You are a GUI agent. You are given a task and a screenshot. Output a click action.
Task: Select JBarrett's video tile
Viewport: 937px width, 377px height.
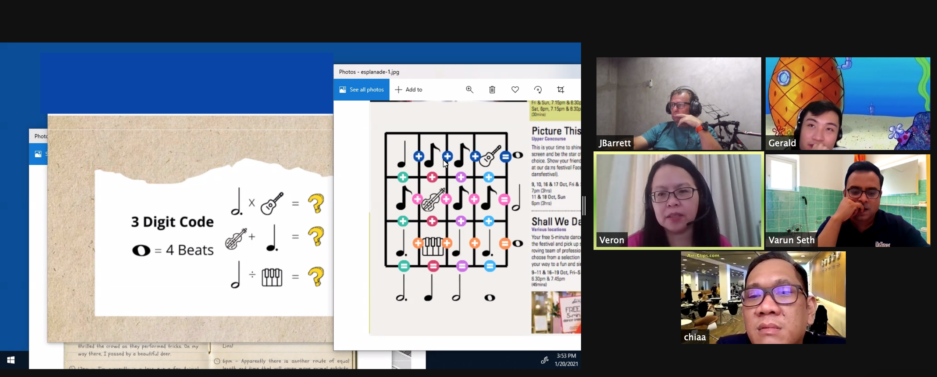(678, 103)
